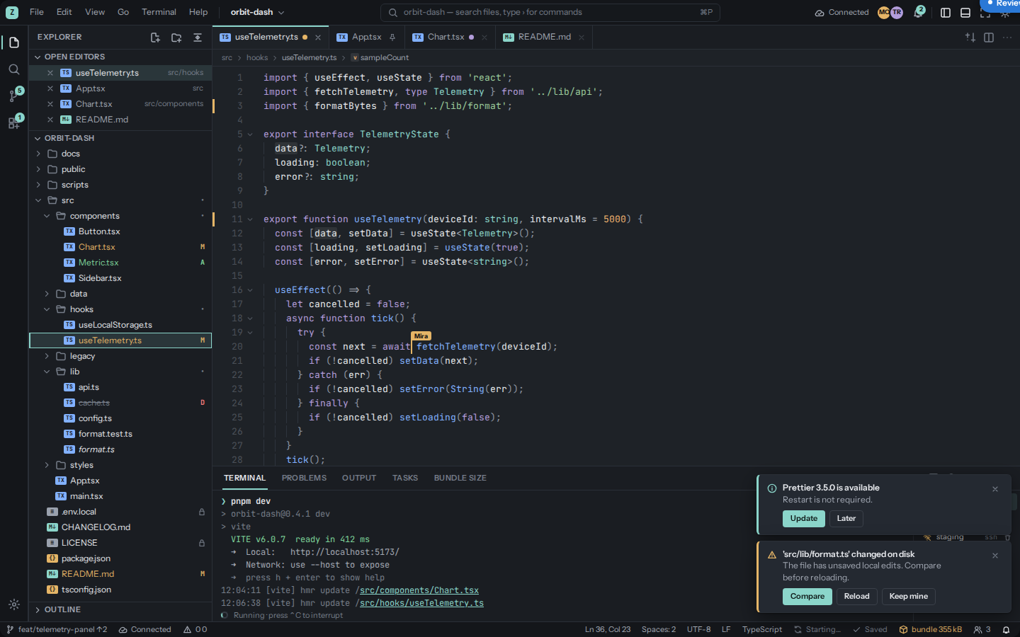Viewport: 1020px width, 637px height.
Task: Close Chart.tsx in Open Editors list
Action: tap(50, 104)
